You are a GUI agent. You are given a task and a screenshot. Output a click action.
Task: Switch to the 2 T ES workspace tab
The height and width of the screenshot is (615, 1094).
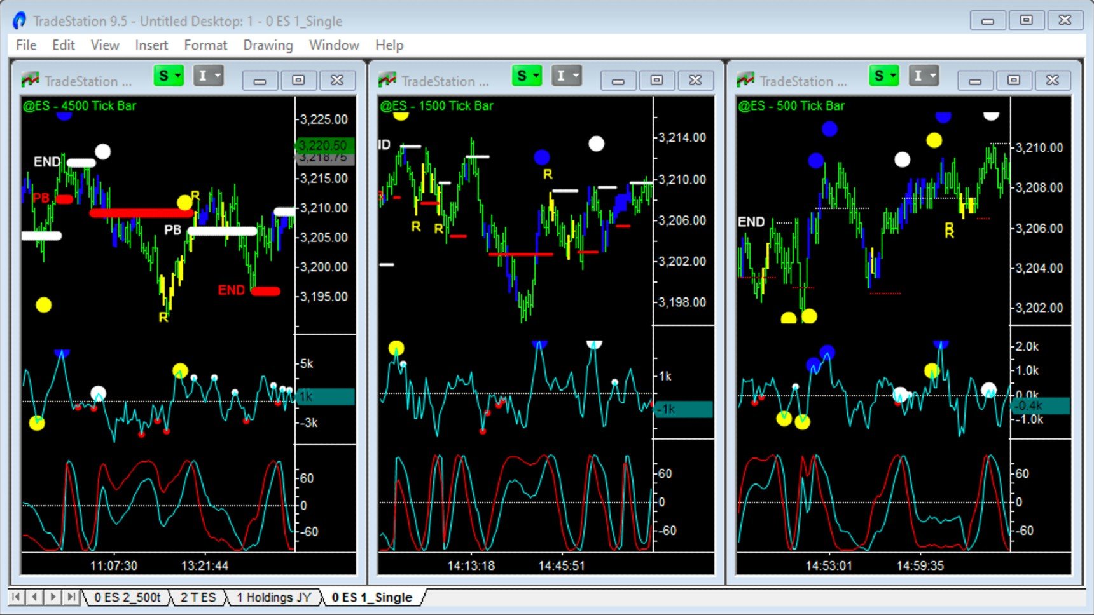click(x=198, y=597)
